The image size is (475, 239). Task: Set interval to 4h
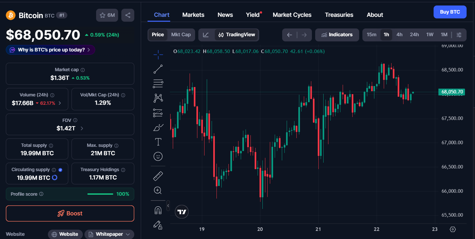400,35
